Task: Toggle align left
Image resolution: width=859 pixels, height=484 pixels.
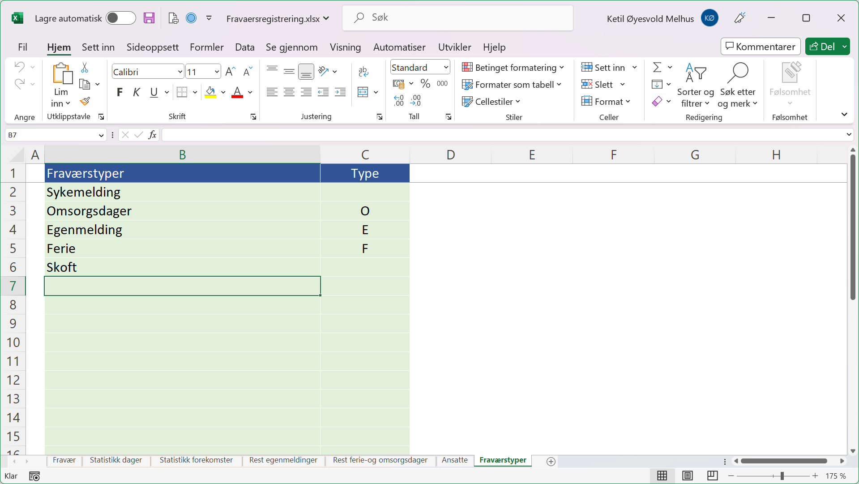Action: (x=272, y=92)
